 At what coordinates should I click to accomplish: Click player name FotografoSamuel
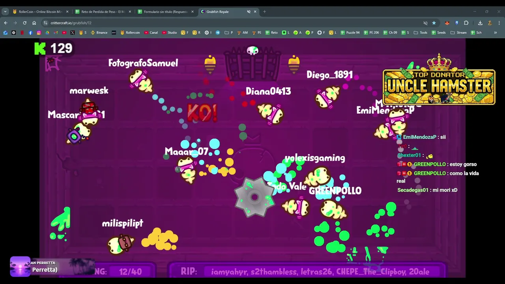[143, 63]
